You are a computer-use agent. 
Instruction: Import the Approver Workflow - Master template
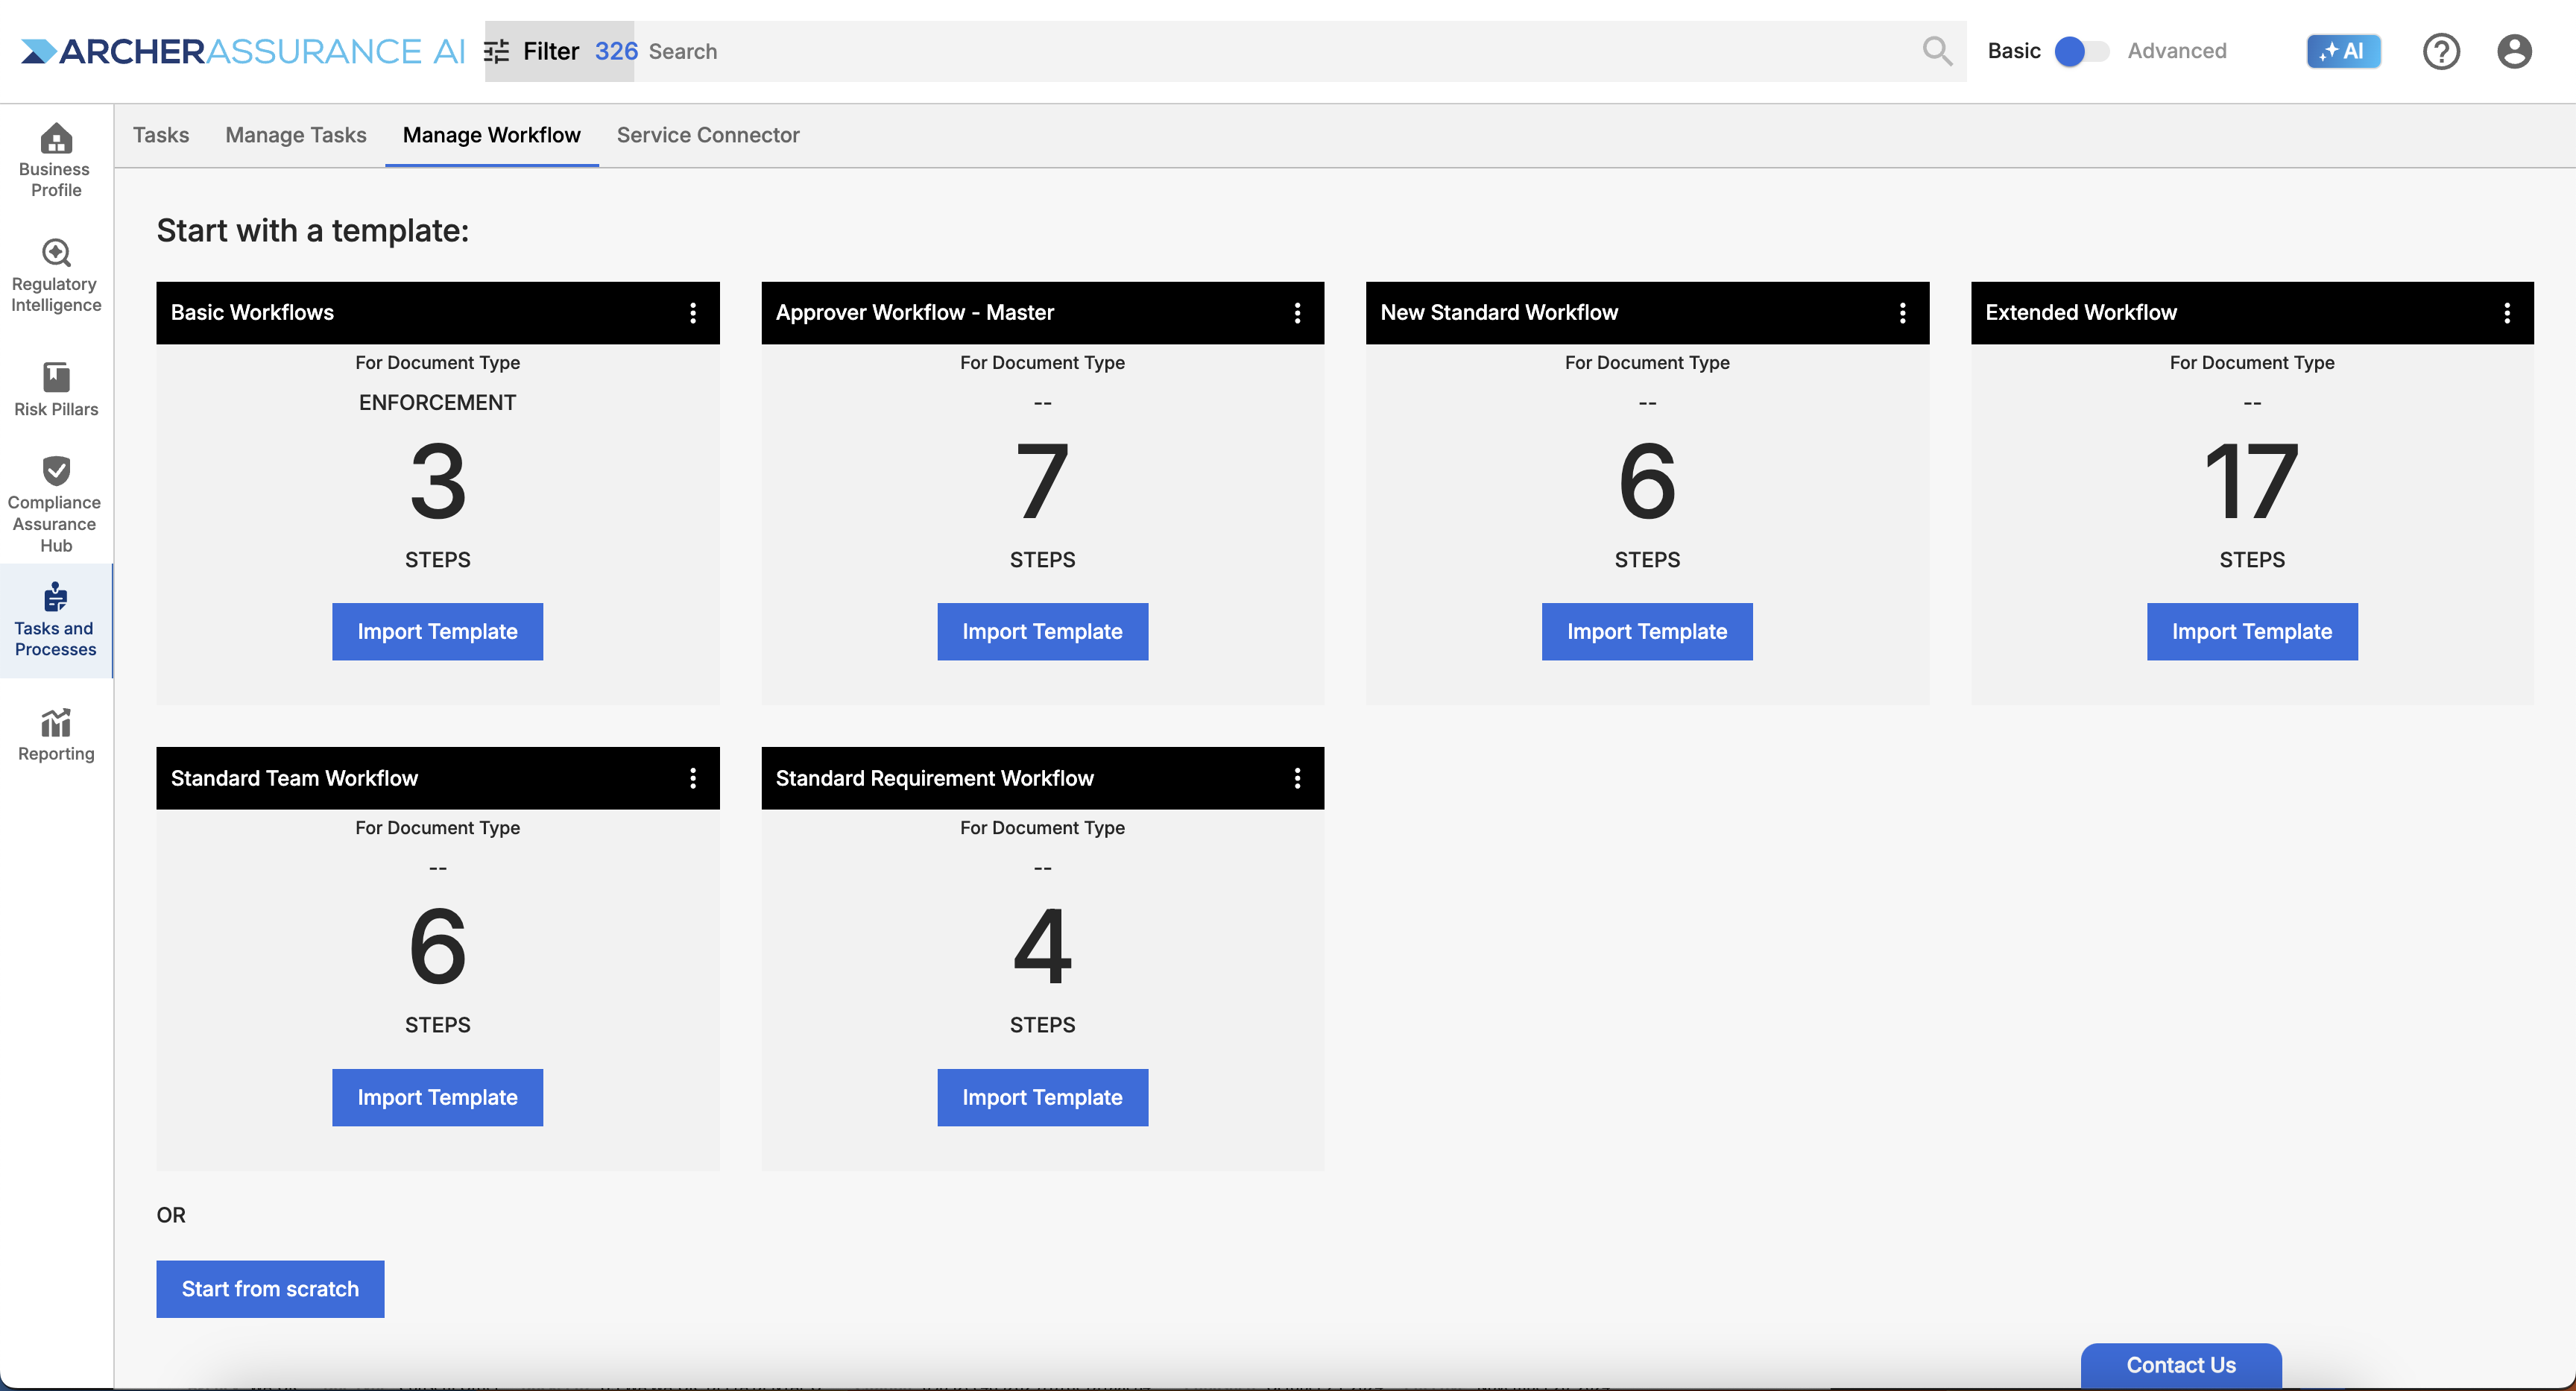click(1042, 631)
